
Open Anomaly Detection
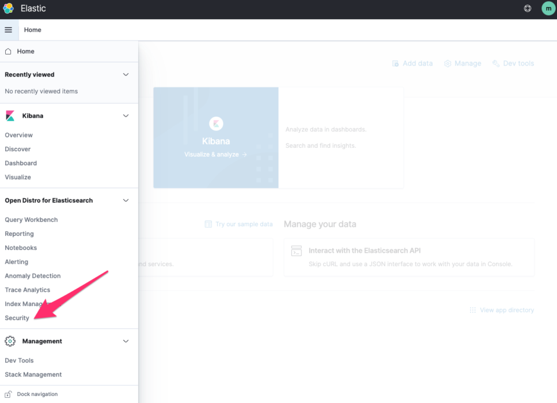coord(32,276)
